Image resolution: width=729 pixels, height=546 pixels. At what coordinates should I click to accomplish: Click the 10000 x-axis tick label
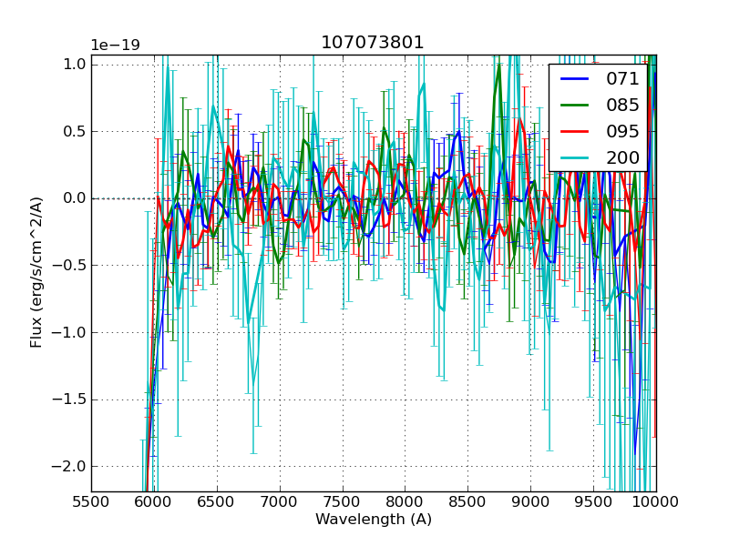coord(655,500)
